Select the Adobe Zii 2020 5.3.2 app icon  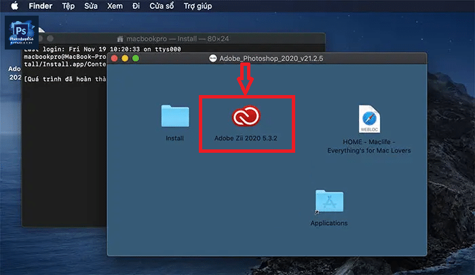[x=246, y=117]
